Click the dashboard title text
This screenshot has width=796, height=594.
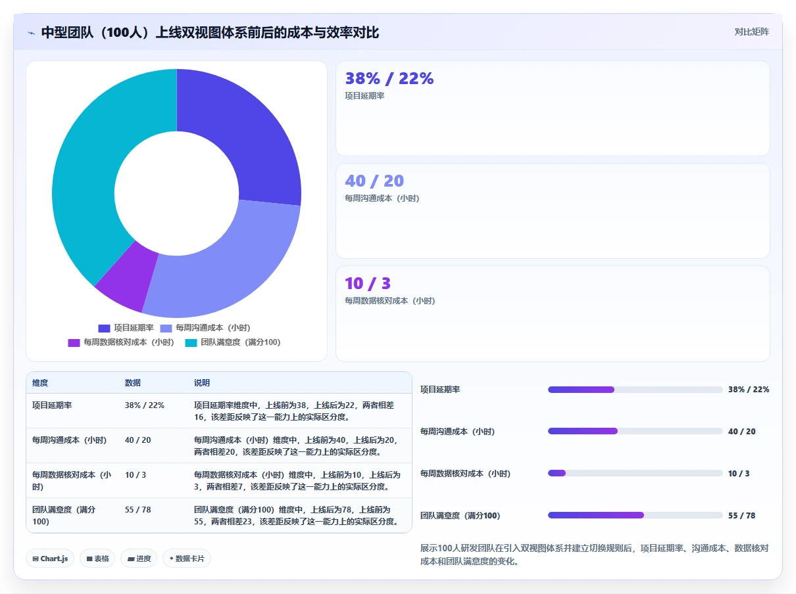click(x=210, y=33)
